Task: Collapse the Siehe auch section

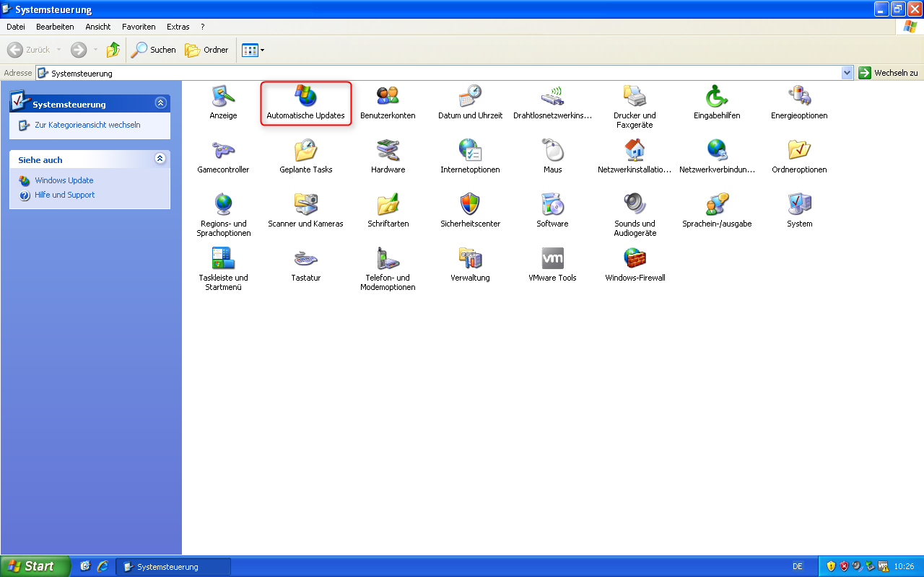Action: [160, 159]
